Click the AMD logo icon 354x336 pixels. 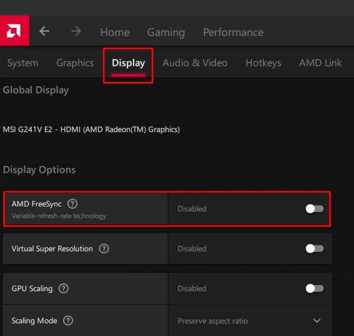(x=14, y=30)
